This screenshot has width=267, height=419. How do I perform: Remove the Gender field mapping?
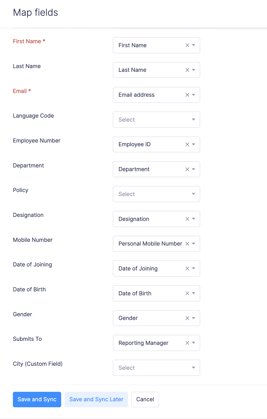pos(187,318)
